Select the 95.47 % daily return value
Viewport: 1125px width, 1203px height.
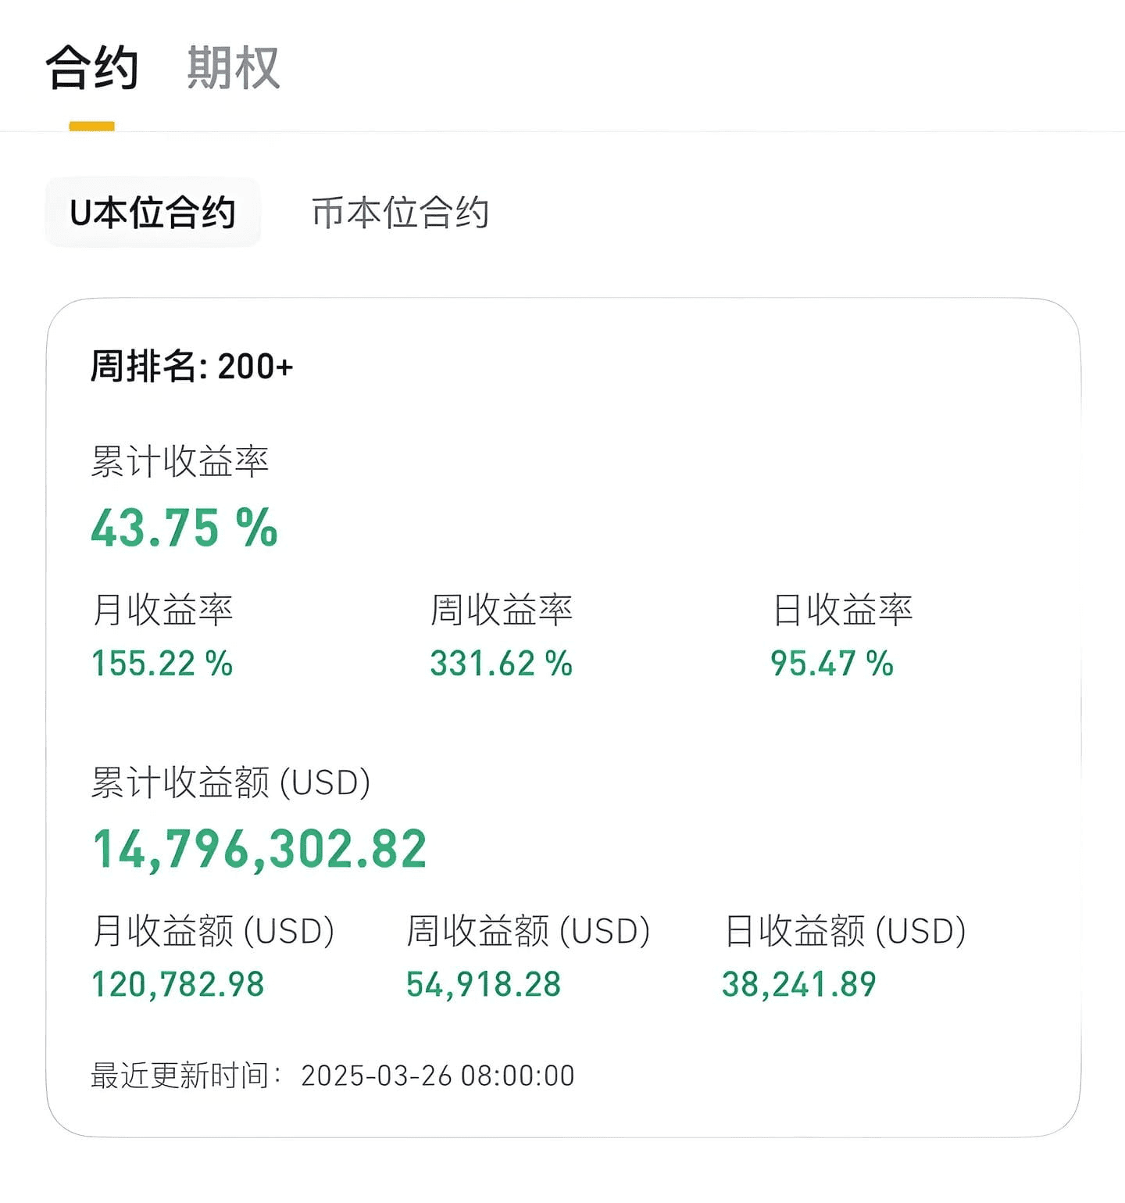pyautogui.click(x=832, y=664)
